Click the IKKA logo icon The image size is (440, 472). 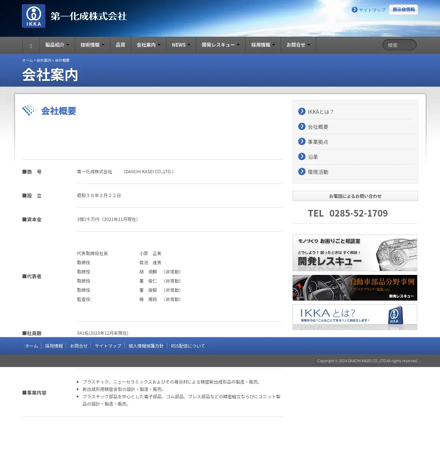click(x=34, y=16)
